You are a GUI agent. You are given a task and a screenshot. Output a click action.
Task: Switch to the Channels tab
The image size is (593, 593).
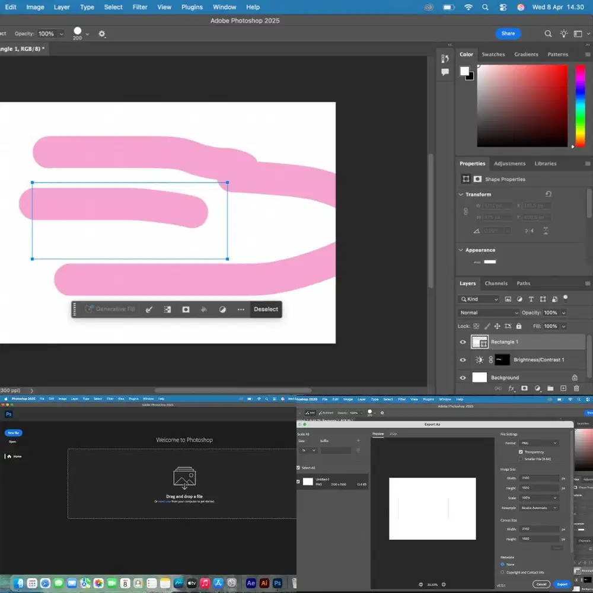point(496,283)
